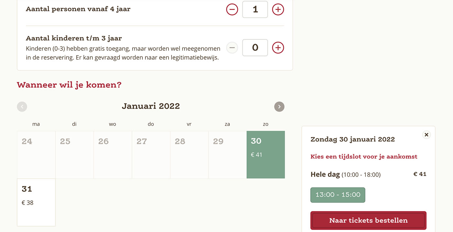Click unavailable date 29 in calendar
This screenshot has height=232, width=453.
click(227, 155)
